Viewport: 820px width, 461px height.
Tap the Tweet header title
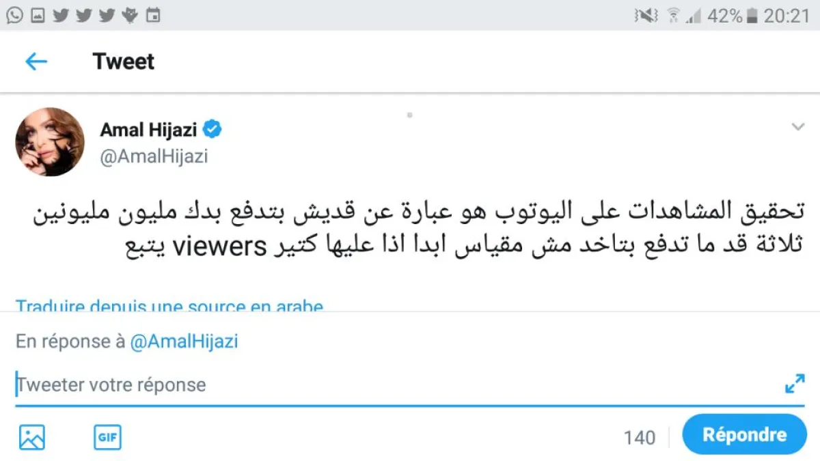124,61
